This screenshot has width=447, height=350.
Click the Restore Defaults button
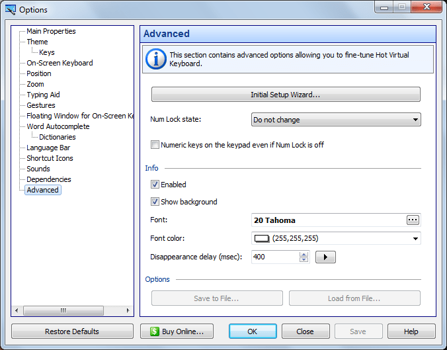(72, 331)
